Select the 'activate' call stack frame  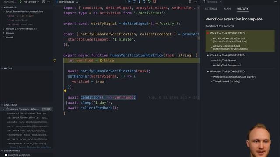pos(28,139)
